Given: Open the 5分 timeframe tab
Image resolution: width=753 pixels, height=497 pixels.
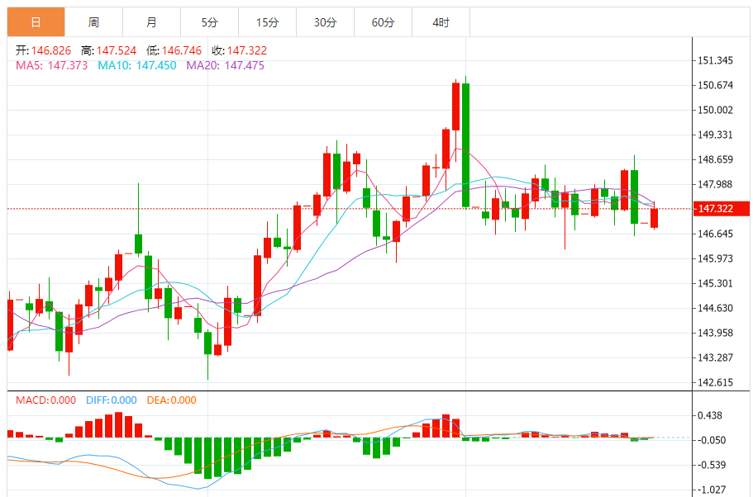Looking at the screenshot, I should [209, 22].
